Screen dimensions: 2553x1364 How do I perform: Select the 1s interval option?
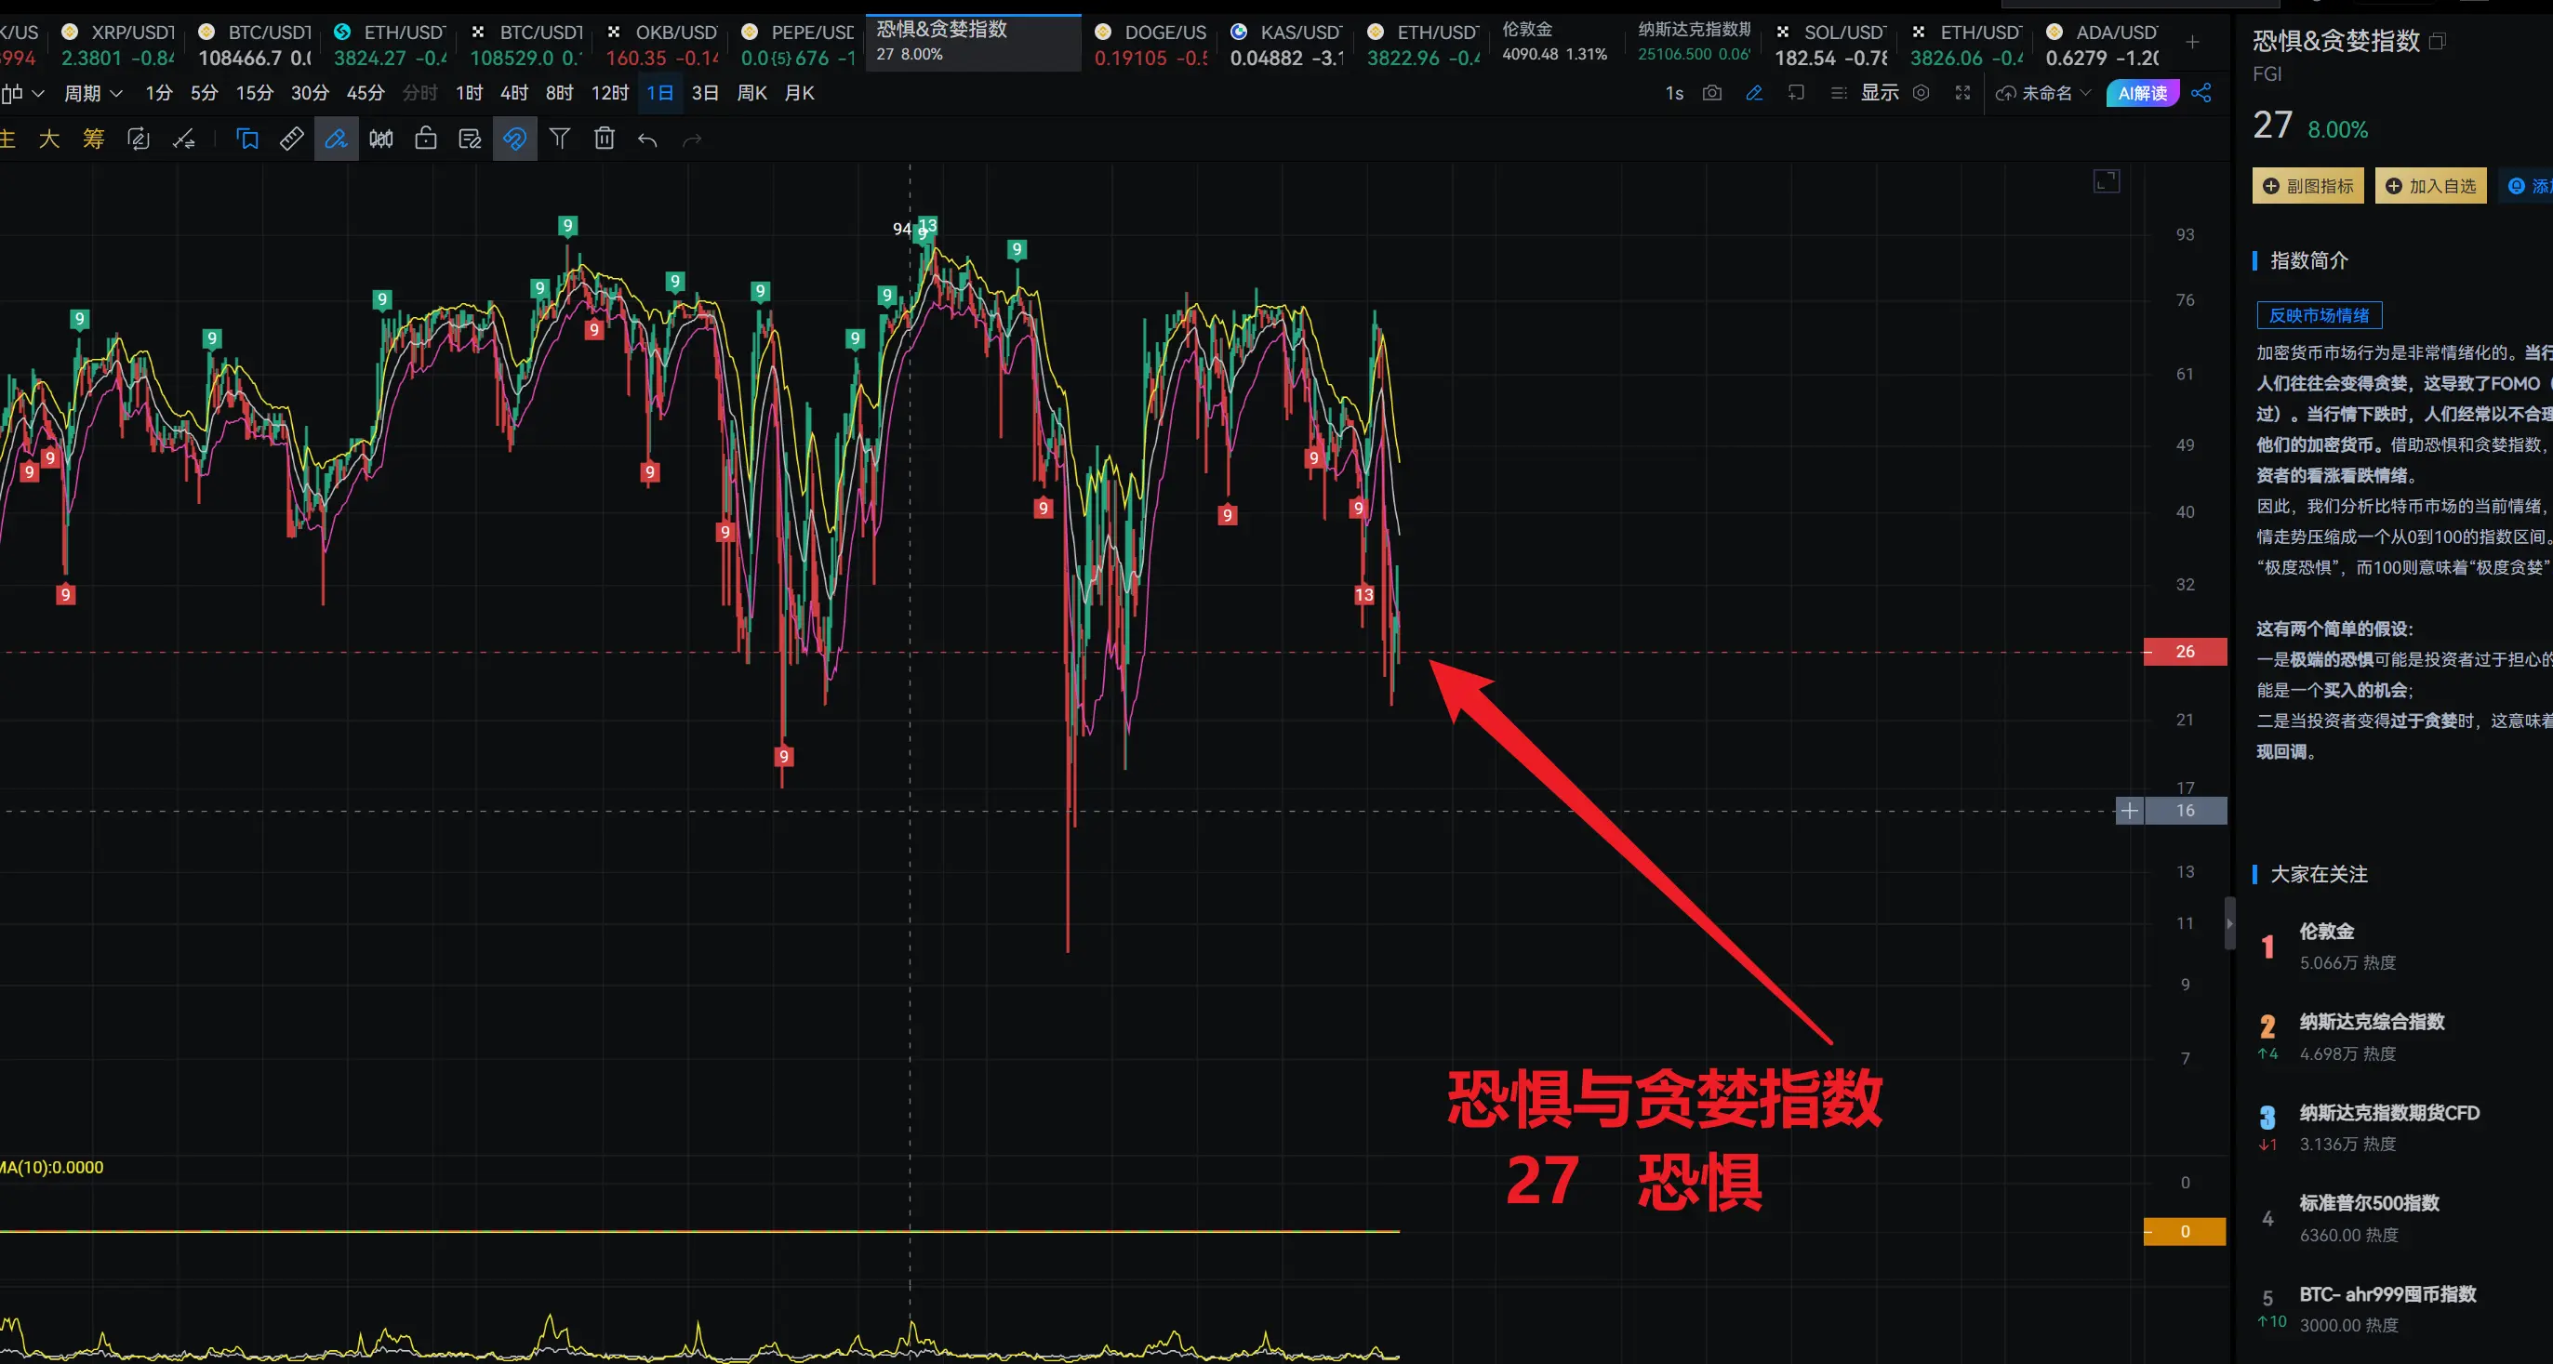[x=1674, y=93]
